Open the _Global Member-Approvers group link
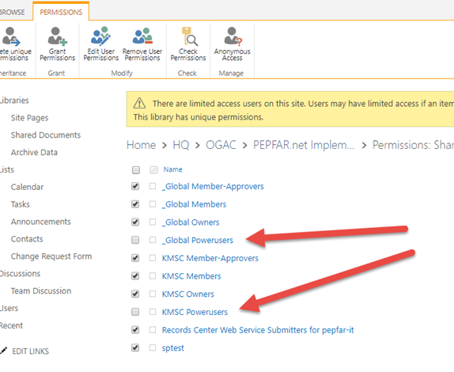The image size is (454, 372). point(213,186)
